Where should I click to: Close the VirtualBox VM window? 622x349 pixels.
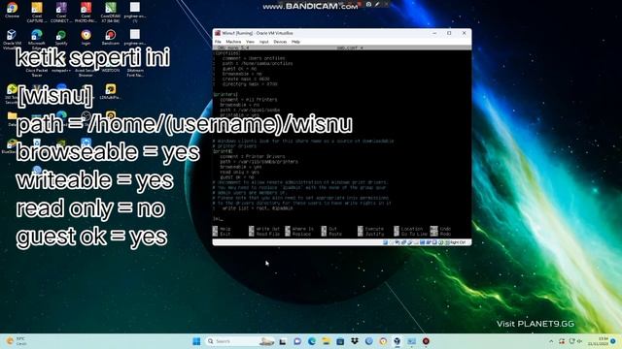(x=464, y=33)
